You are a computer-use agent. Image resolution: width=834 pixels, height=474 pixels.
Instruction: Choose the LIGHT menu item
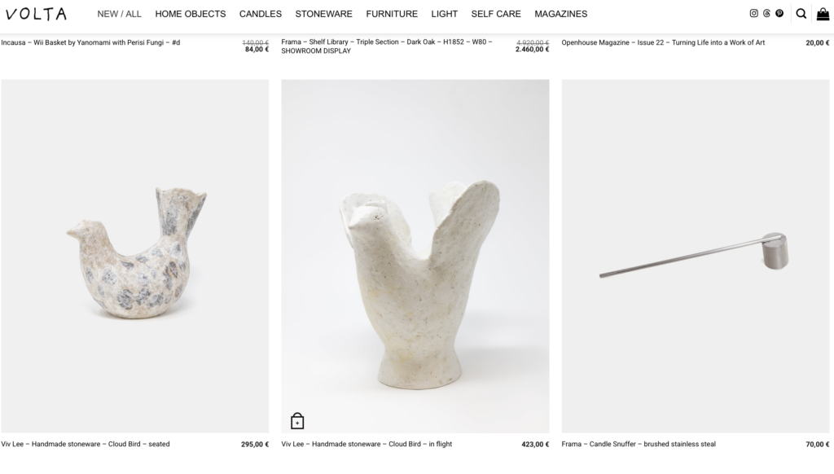point(445,14)
